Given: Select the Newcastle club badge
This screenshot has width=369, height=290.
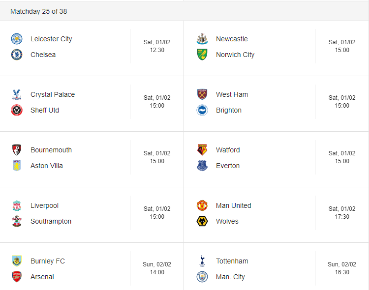Looking at the screenshot, I should [x=202, y=39].
